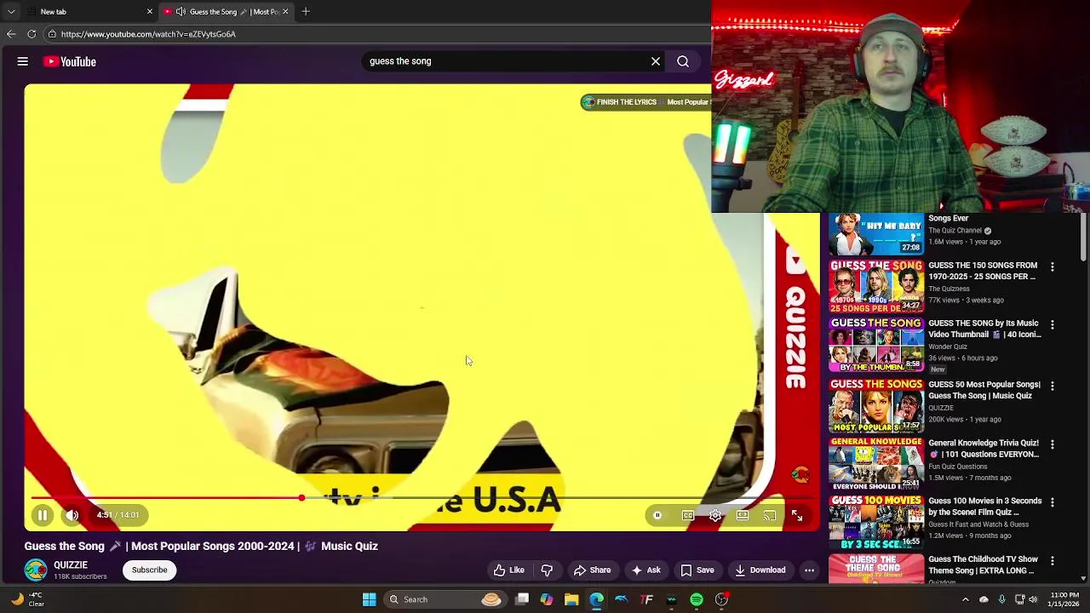Click the red progress bar scrubber handle
The image size is (1090, 613).
click(x=301, y=498)
